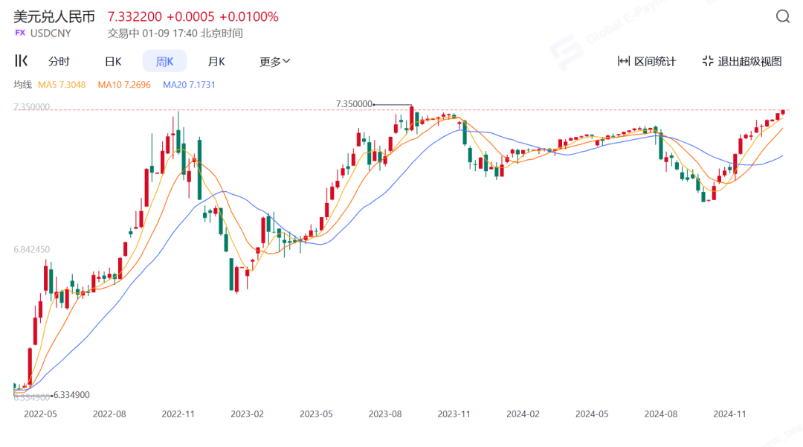The height and width of the screenshot is (447, 803).
Task: Click the exit super view shrink icon
Action: pyautogui.click(x=708, y=62)
